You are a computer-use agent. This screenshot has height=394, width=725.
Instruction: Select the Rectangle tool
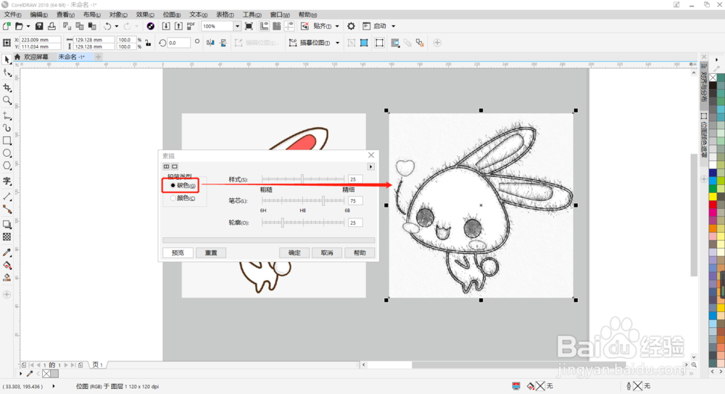(7, 140)
